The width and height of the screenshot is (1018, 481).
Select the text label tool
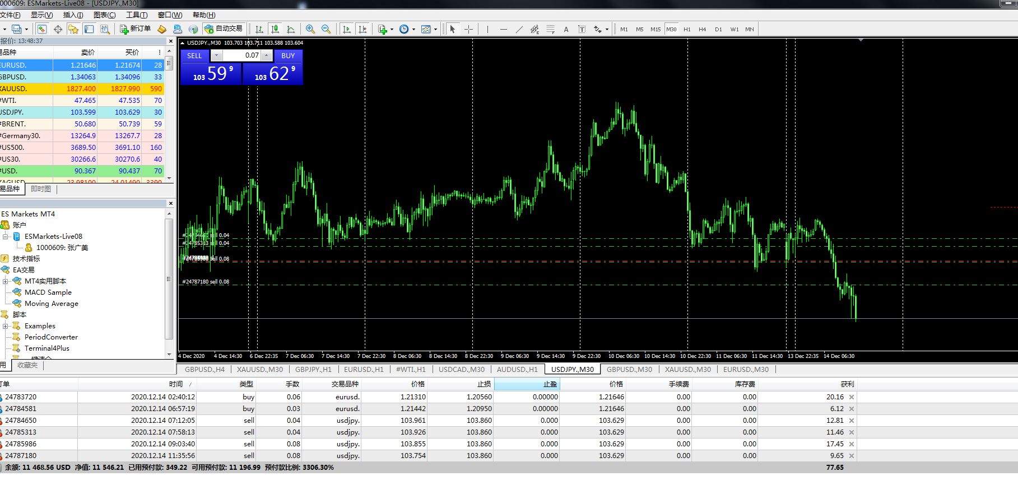(582, 29)
